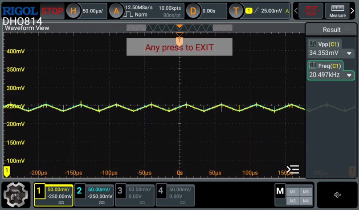This screenshot has width=359, height=210.
Task: Toggle math channel M4
Action: (306, 201)
